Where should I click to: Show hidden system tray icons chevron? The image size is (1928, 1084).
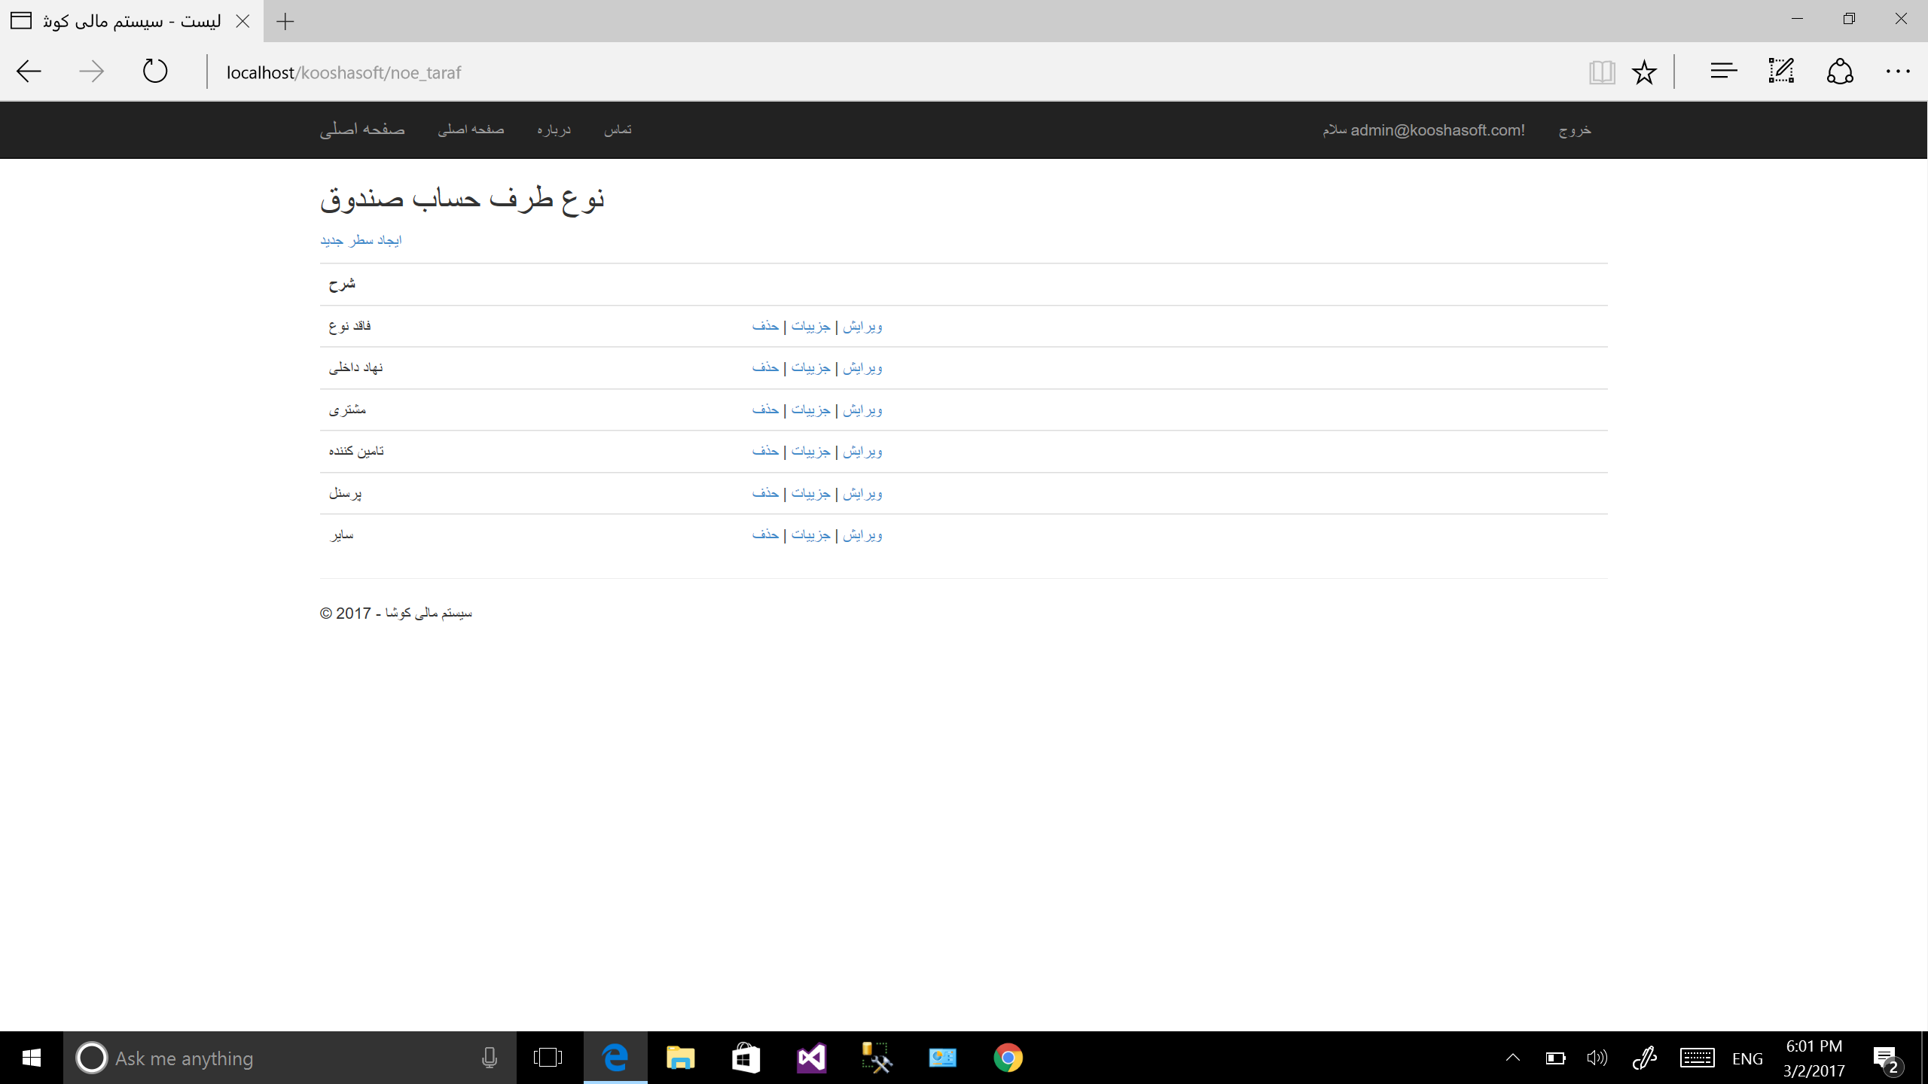1512,1058
